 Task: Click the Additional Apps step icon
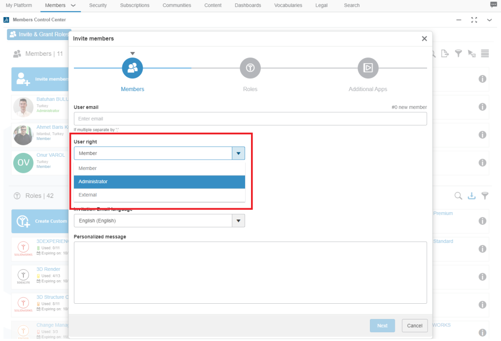(368, 68)
